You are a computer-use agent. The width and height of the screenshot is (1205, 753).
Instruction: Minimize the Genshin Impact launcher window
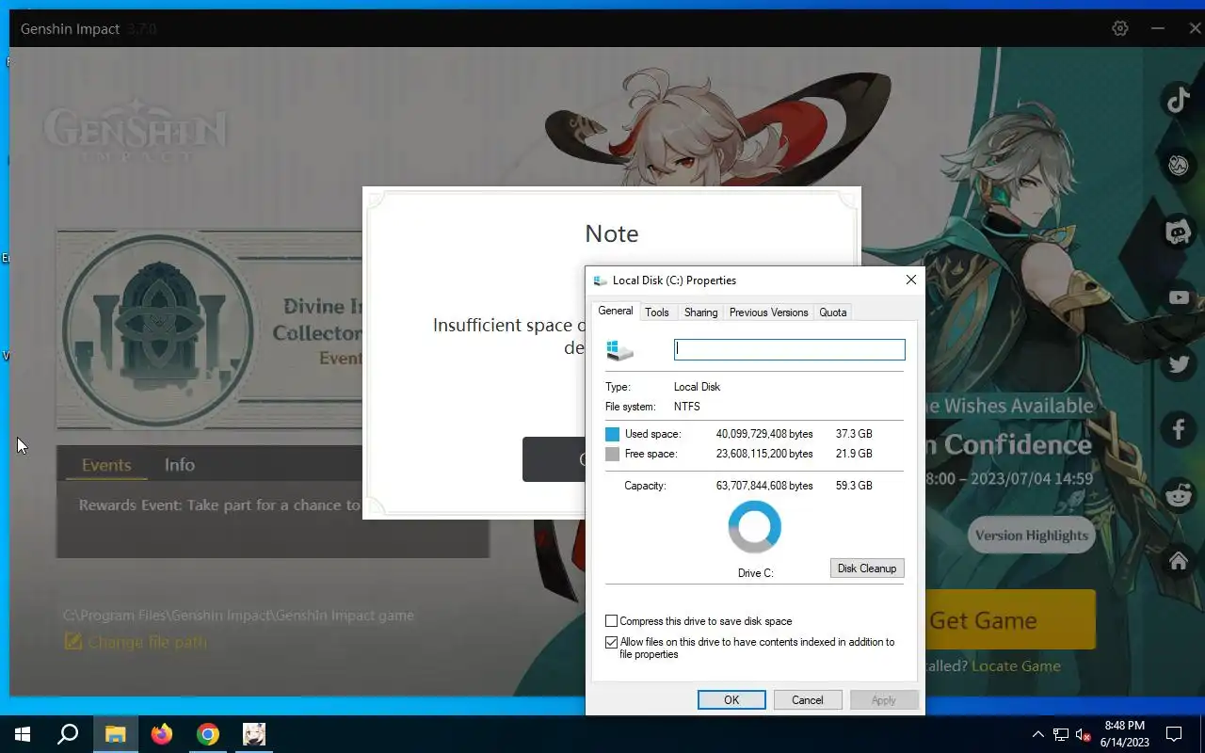click(x=1158, y=28)
